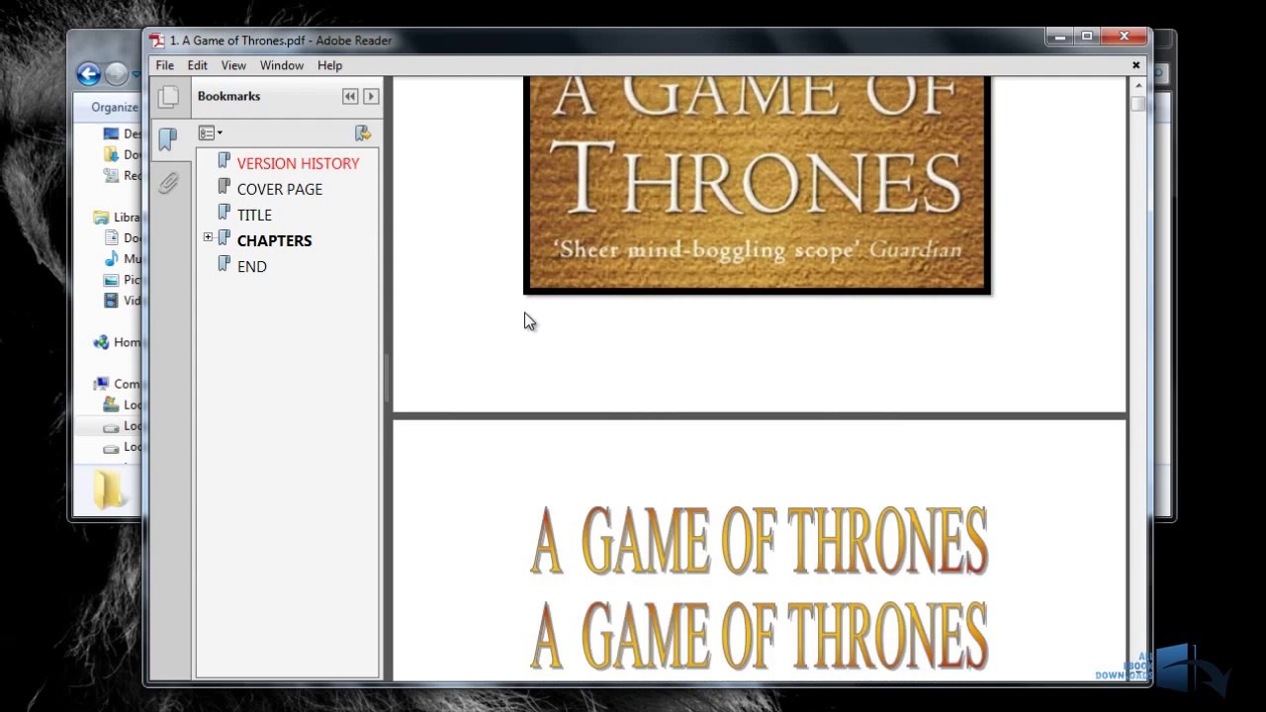The image size is (1266, 712).
Task: Select the Windows-logo local disk in Explorer
Action: click(112, 404)
